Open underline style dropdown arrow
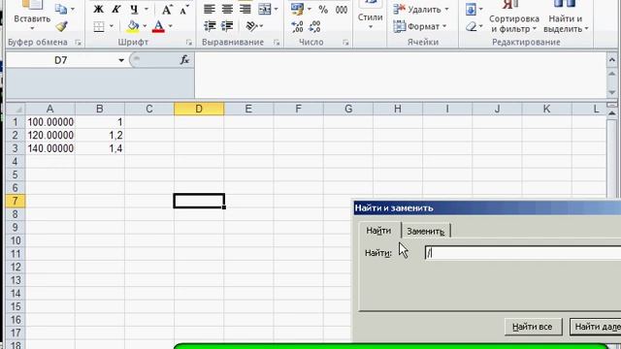 click(147, 9)
